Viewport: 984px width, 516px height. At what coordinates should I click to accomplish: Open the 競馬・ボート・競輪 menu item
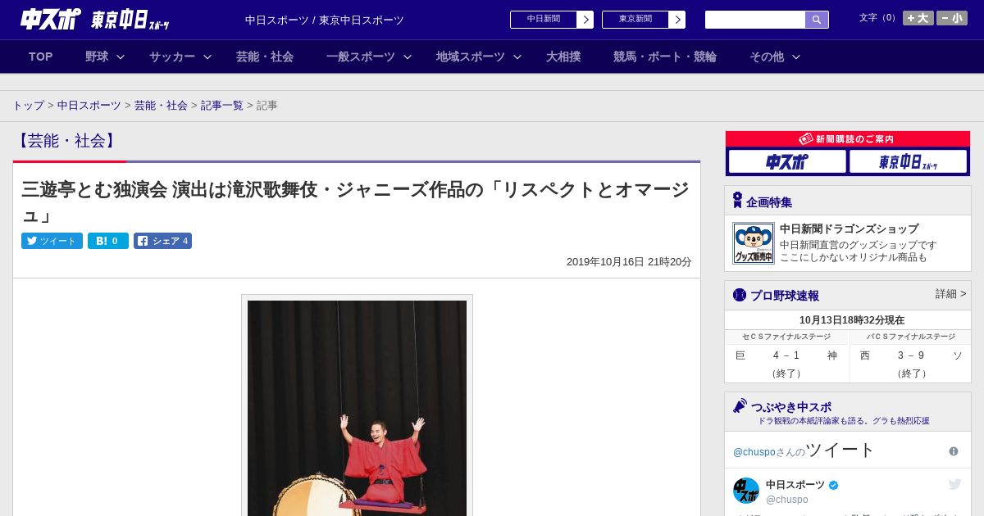665,57
